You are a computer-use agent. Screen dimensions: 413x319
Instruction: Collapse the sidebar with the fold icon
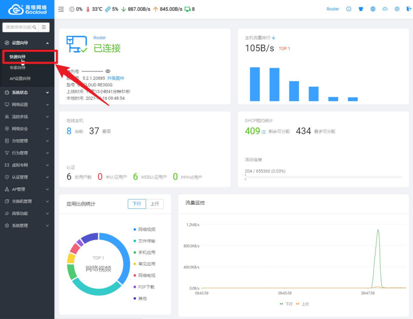point(61,9)
